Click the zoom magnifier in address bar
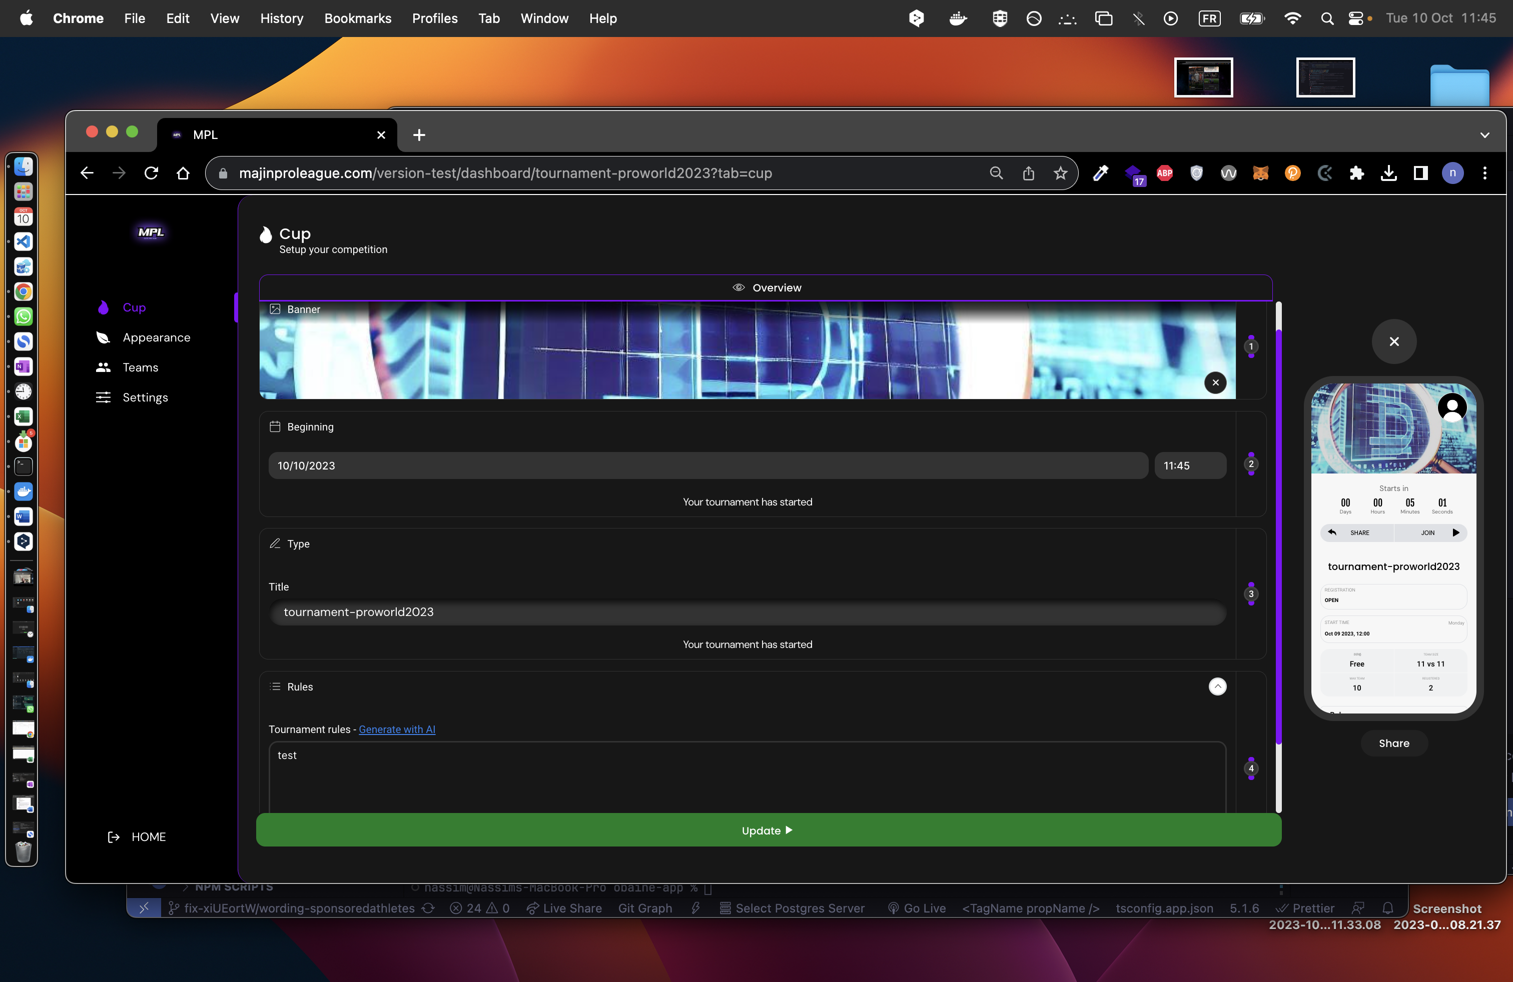This screenshot has width=1513, height=982. pos(996,173)
